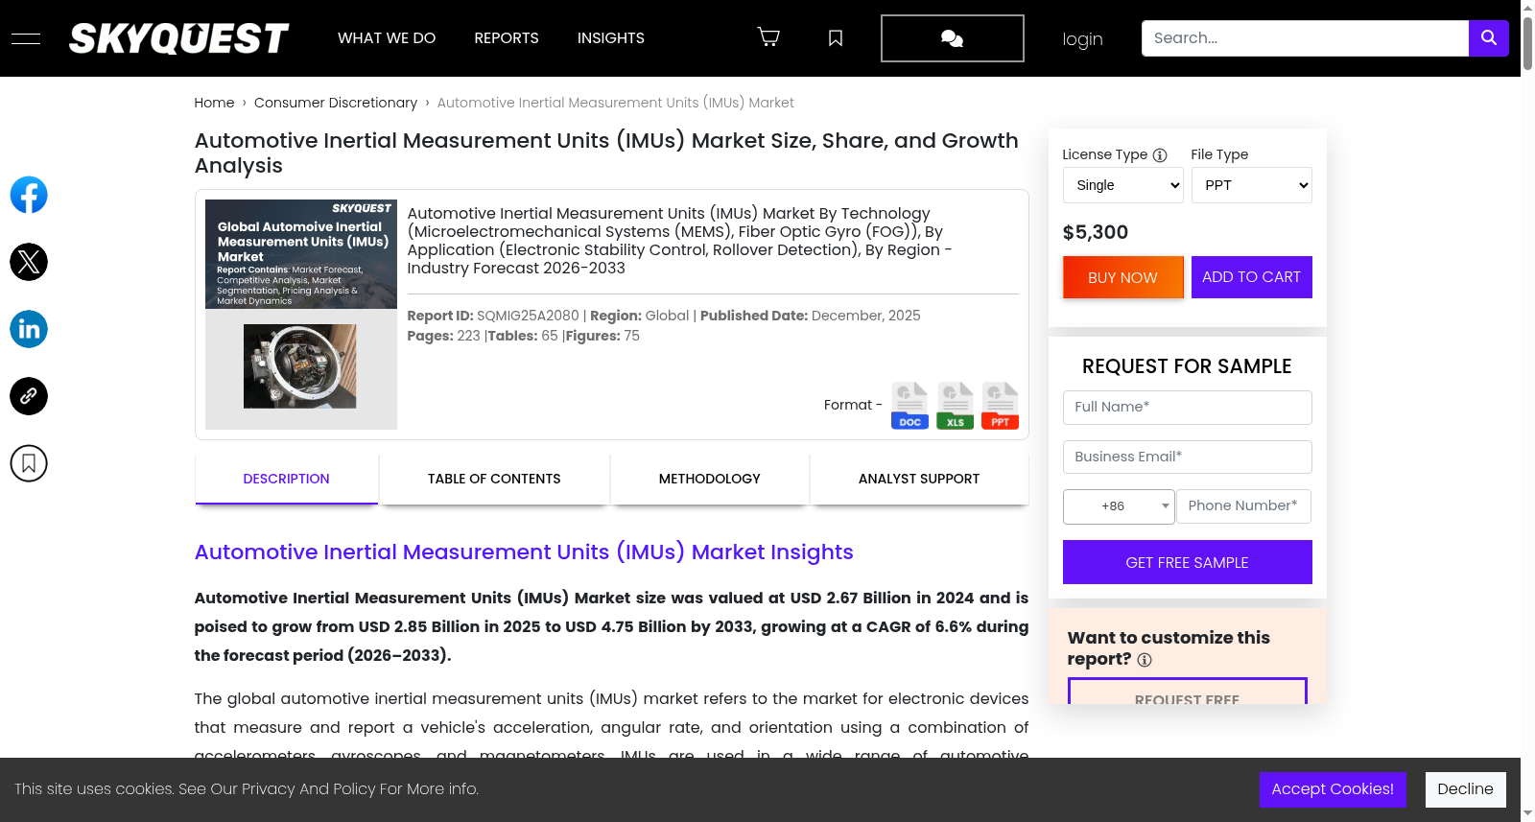Screen dimensions: 1535x822
Task: Click GET FREE SAMPLE button
Action: (x=1188, y=562)
